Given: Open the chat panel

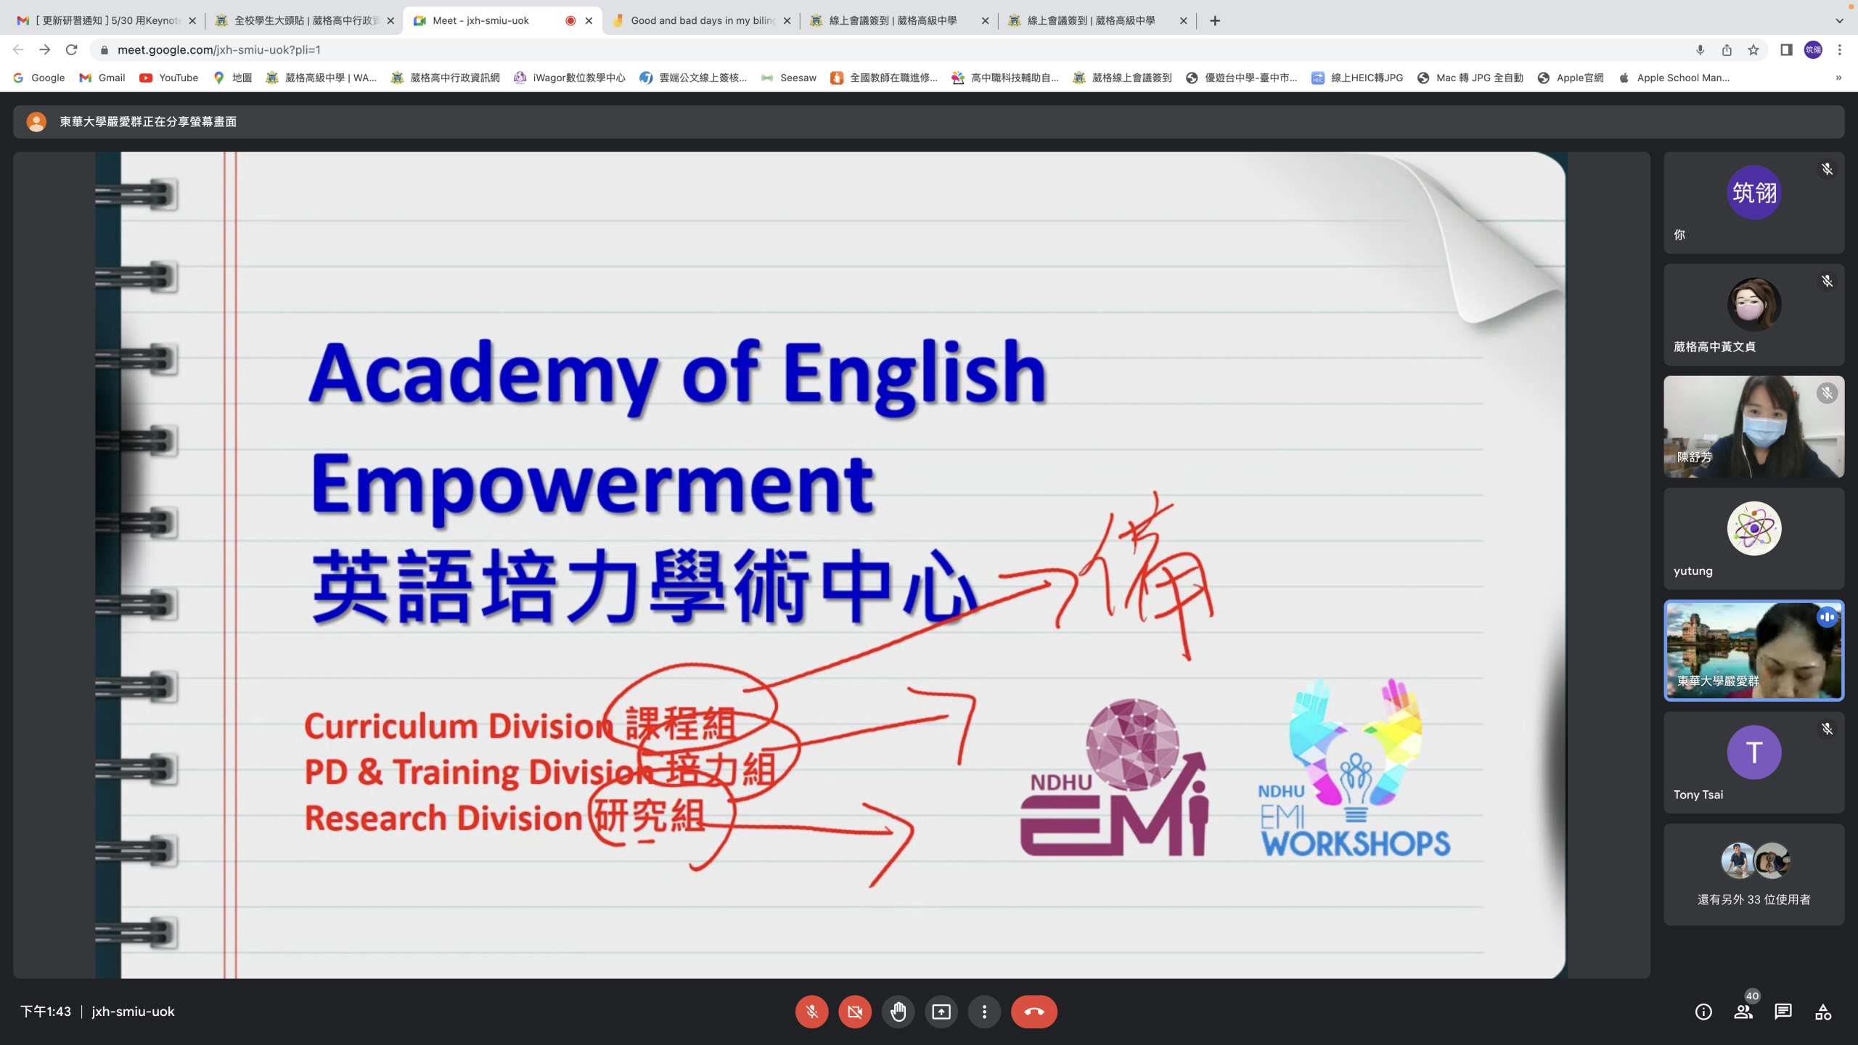Looking at the screenshot, I should [1783, 1012].
